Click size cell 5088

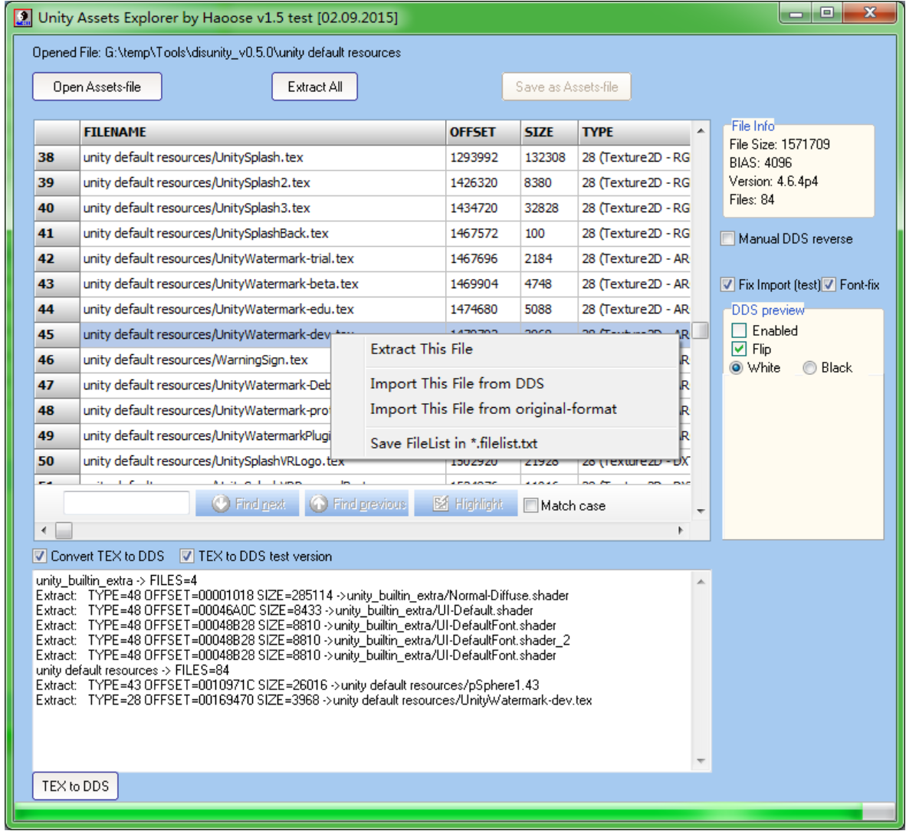pos(549,309)
